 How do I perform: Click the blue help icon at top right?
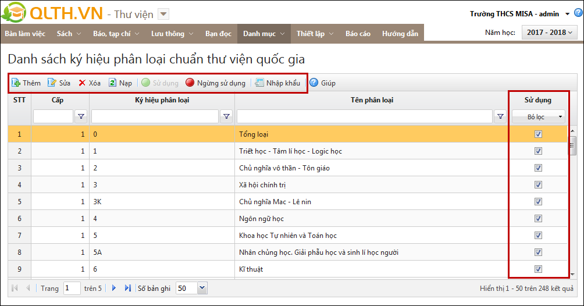click(579, 13)
